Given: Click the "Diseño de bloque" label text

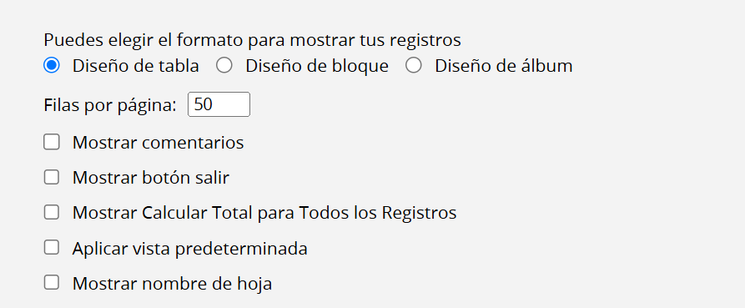Looking at the screenshot, I should 317,66.
